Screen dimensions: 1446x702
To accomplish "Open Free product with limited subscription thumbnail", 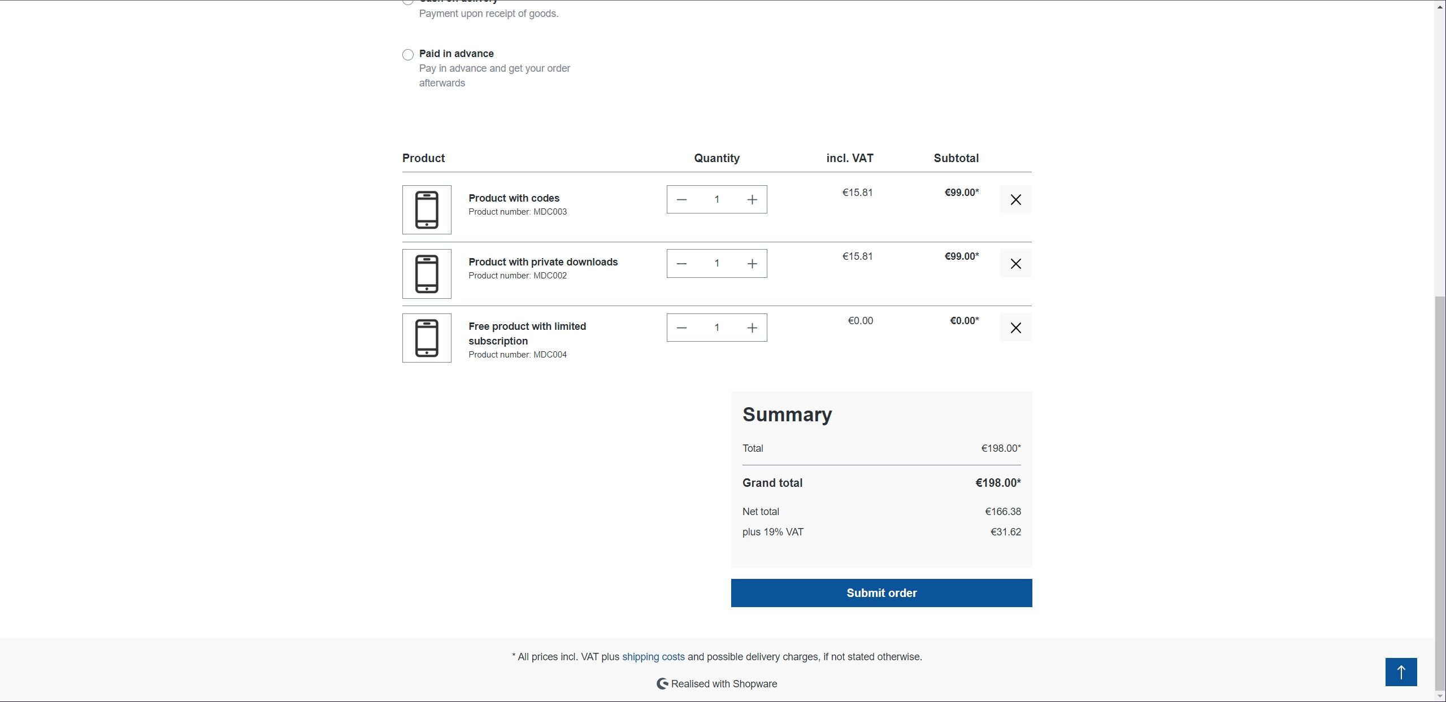I will [427, 338].
